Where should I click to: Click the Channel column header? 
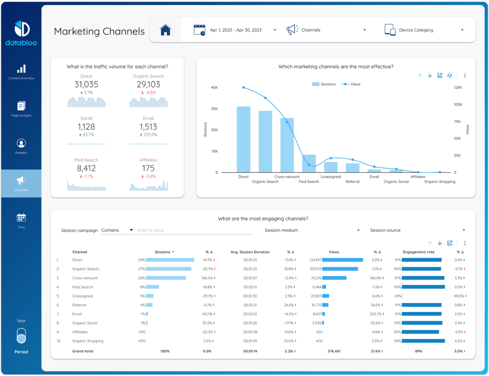[80, 252]
